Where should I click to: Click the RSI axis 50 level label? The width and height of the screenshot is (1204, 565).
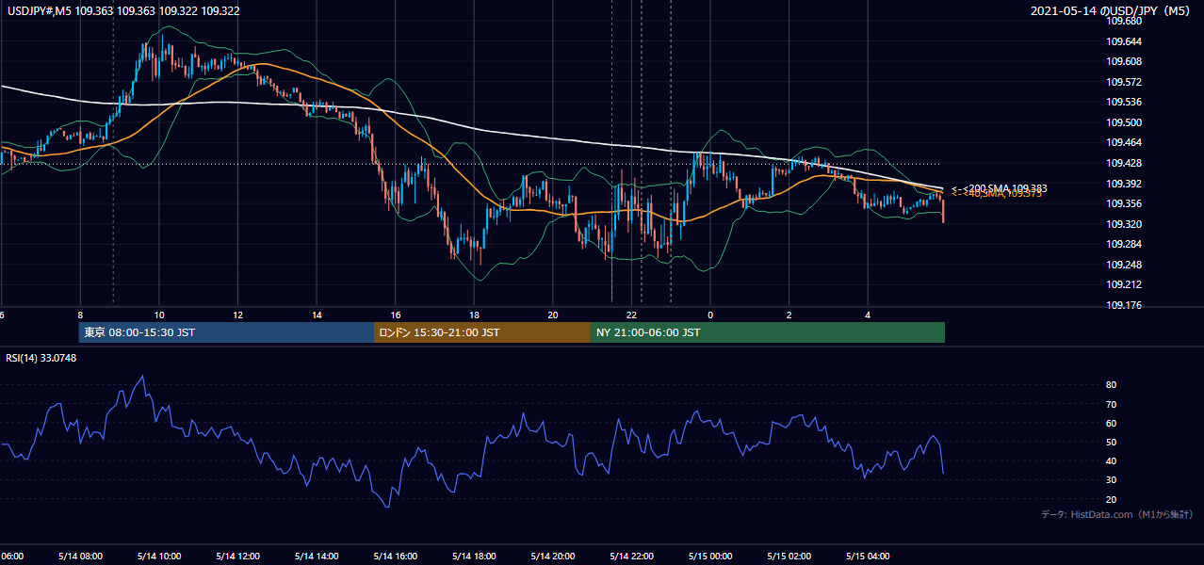pos(1111,442)
